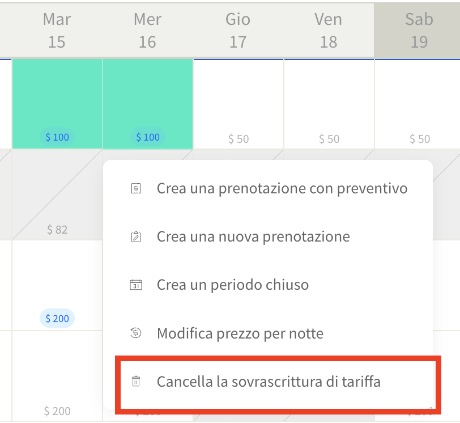Click the trash icon for rate override
Viewport: 460px width, 423px height.
pos(135,382)
